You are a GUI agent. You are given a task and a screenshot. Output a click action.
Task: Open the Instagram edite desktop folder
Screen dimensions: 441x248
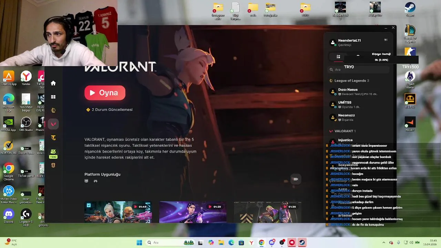218,11
